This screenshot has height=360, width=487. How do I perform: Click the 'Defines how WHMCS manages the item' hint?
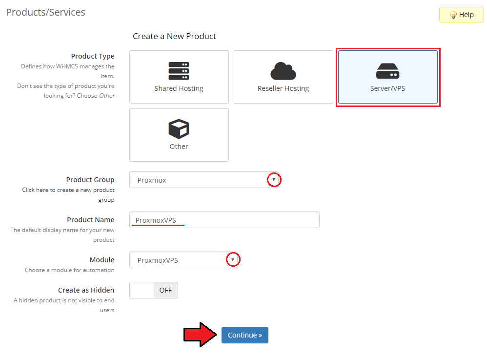(68, 71)
